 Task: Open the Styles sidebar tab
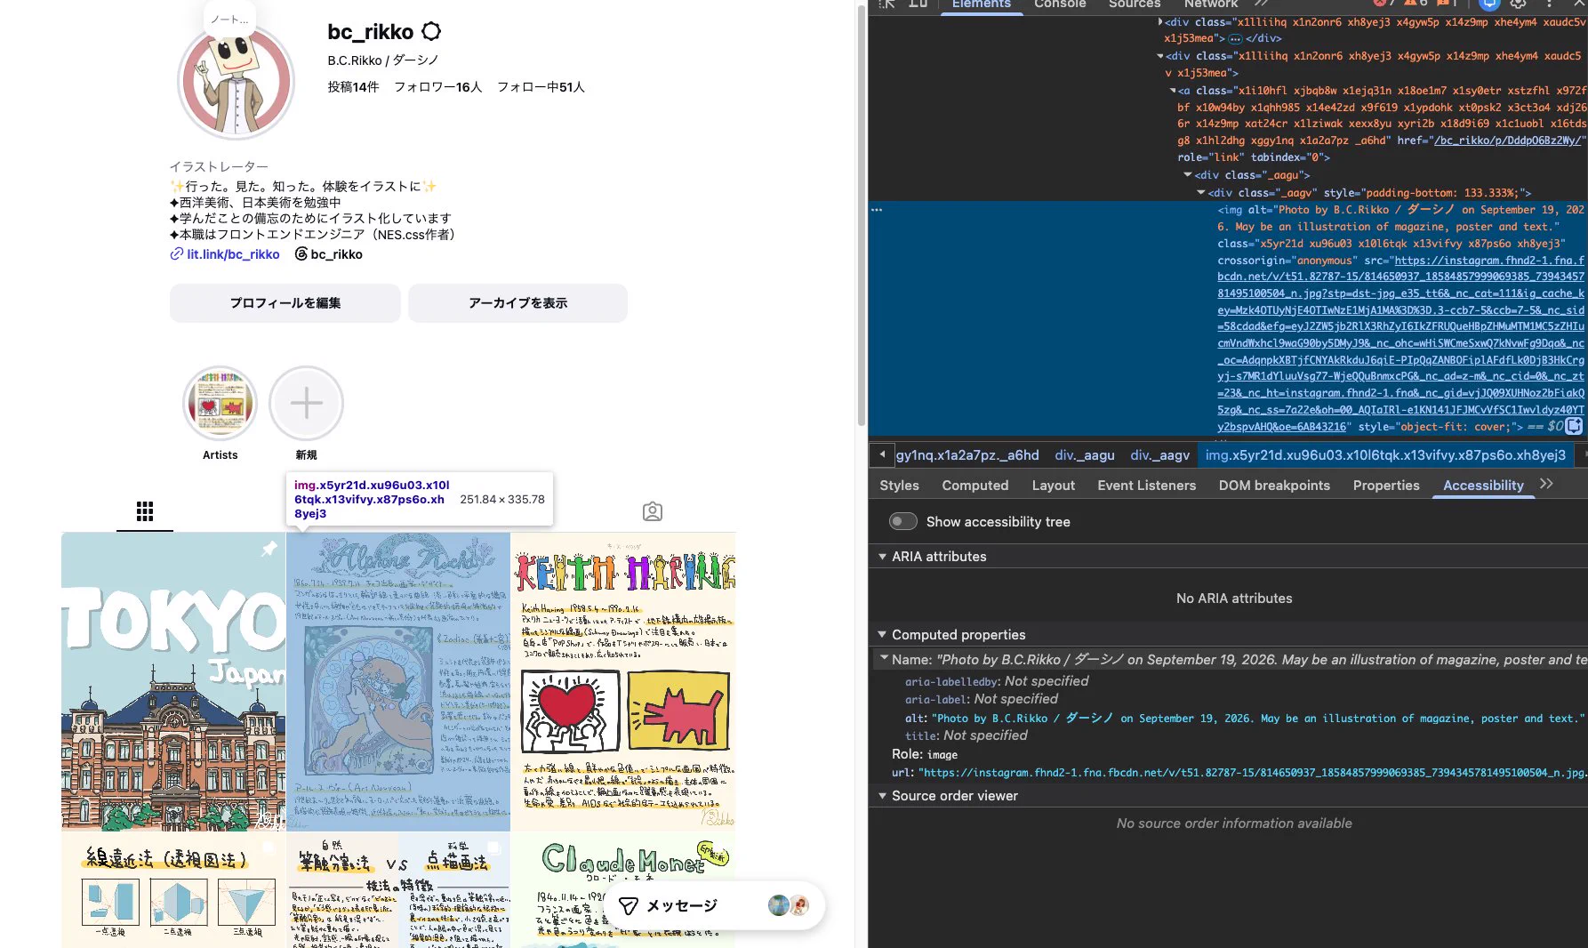coord(899,486)
